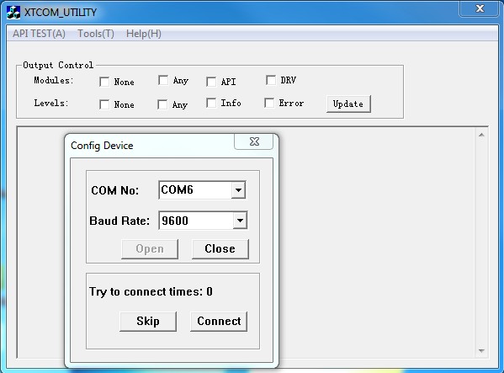
Task: Close the Config Device dialog
Action: click(254, 141)
